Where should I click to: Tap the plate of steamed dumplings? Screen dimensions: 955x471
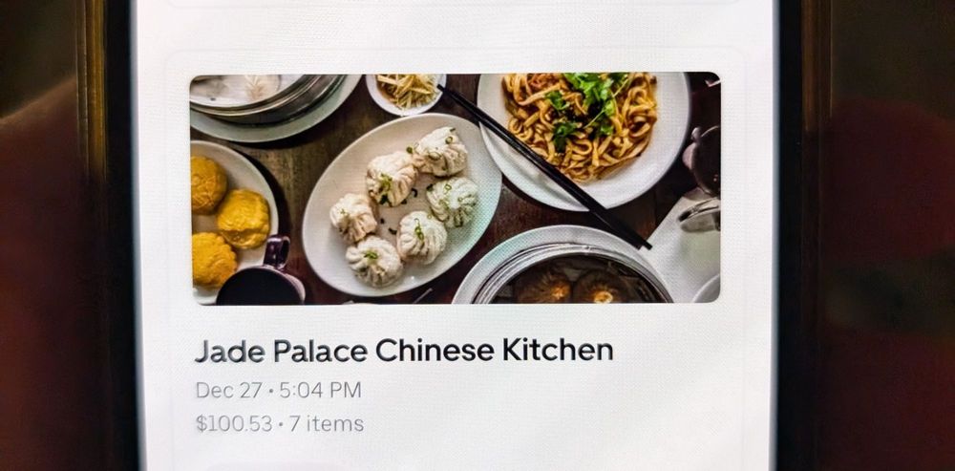(402, 204)
